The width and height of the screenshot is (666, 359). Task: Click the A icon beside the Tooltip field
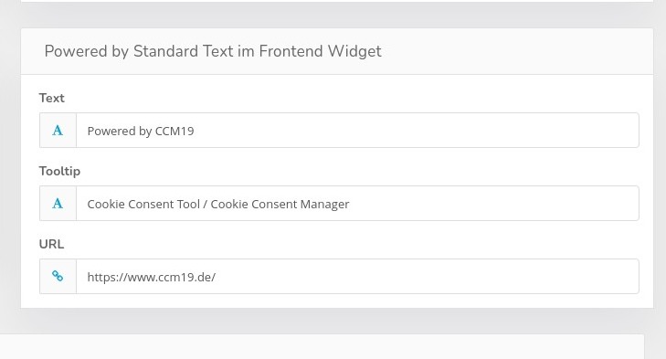[58, 204]
